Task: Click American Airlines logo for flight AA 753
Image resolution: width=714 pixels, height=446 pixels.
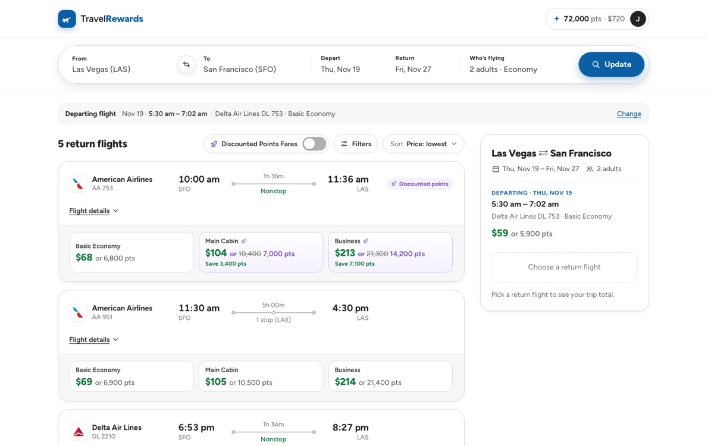Action: pyautogui.click(x=79, y=184)
